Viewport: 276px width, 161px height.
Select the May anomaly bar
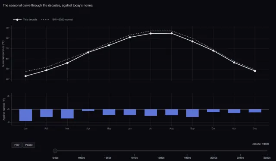(x=109, y=112)
